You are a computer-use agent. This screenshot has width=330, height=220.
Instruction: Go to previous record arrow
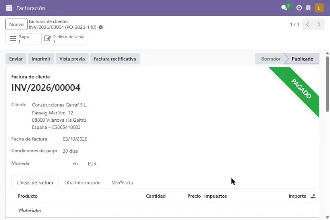tap(308, 24)
